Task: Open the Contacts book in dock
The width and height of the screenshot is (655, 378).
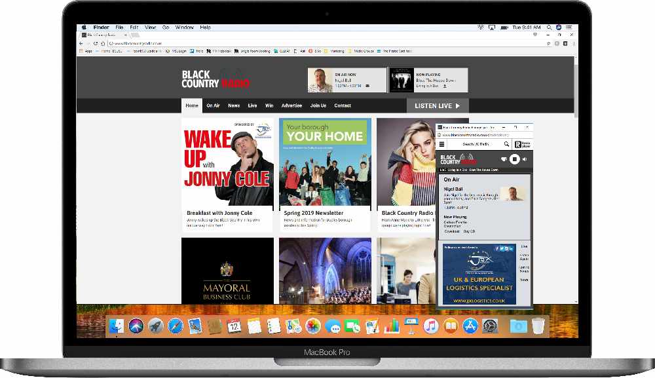Action: click(215, 326)
